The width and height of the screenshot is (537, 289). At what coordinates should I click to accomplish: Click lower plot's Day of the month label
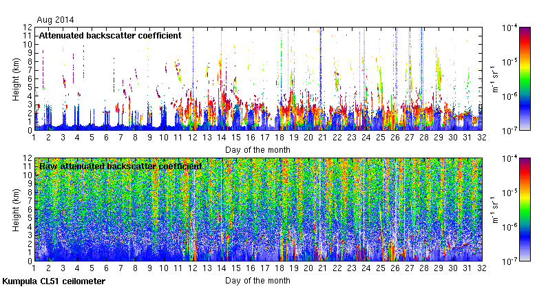[x=257, y=280]
